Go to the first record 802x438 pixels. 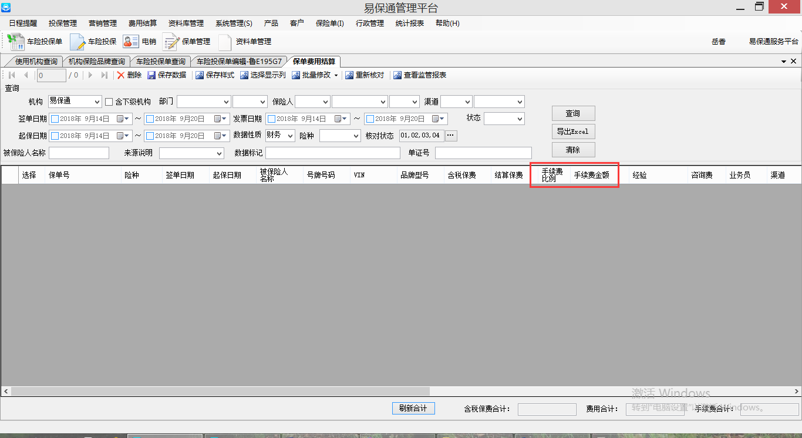click(12, 75)
